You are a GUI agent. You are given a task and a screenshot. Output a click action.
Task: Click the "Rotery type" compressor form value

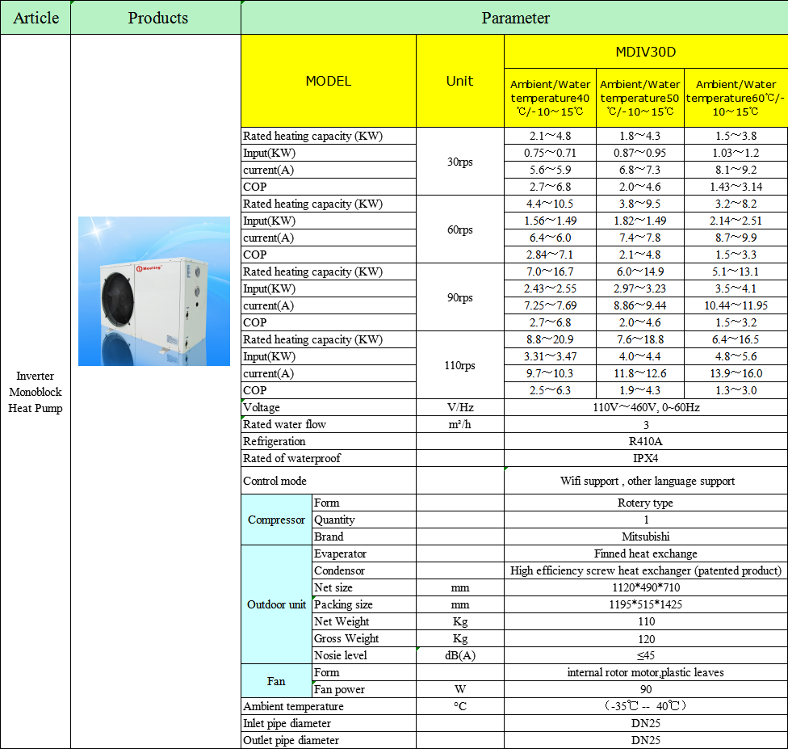646,503
